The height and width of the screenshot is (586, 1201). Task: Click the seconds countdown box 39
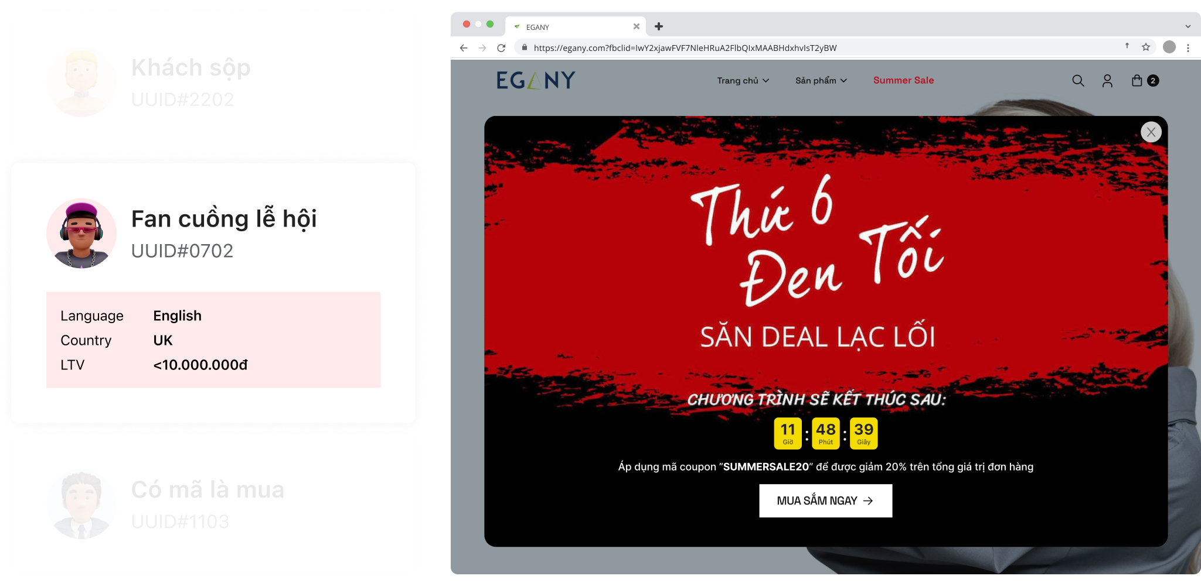click(x=863, y=433)
